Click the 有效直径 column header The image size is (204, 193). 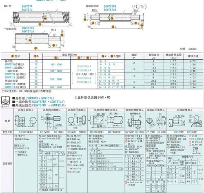pyautogui.click(x=154, y=56)
